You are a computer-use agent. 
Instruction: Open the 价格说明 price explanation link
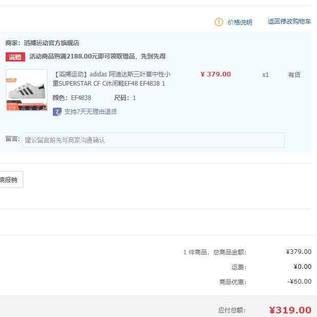[x=240, y=22]
